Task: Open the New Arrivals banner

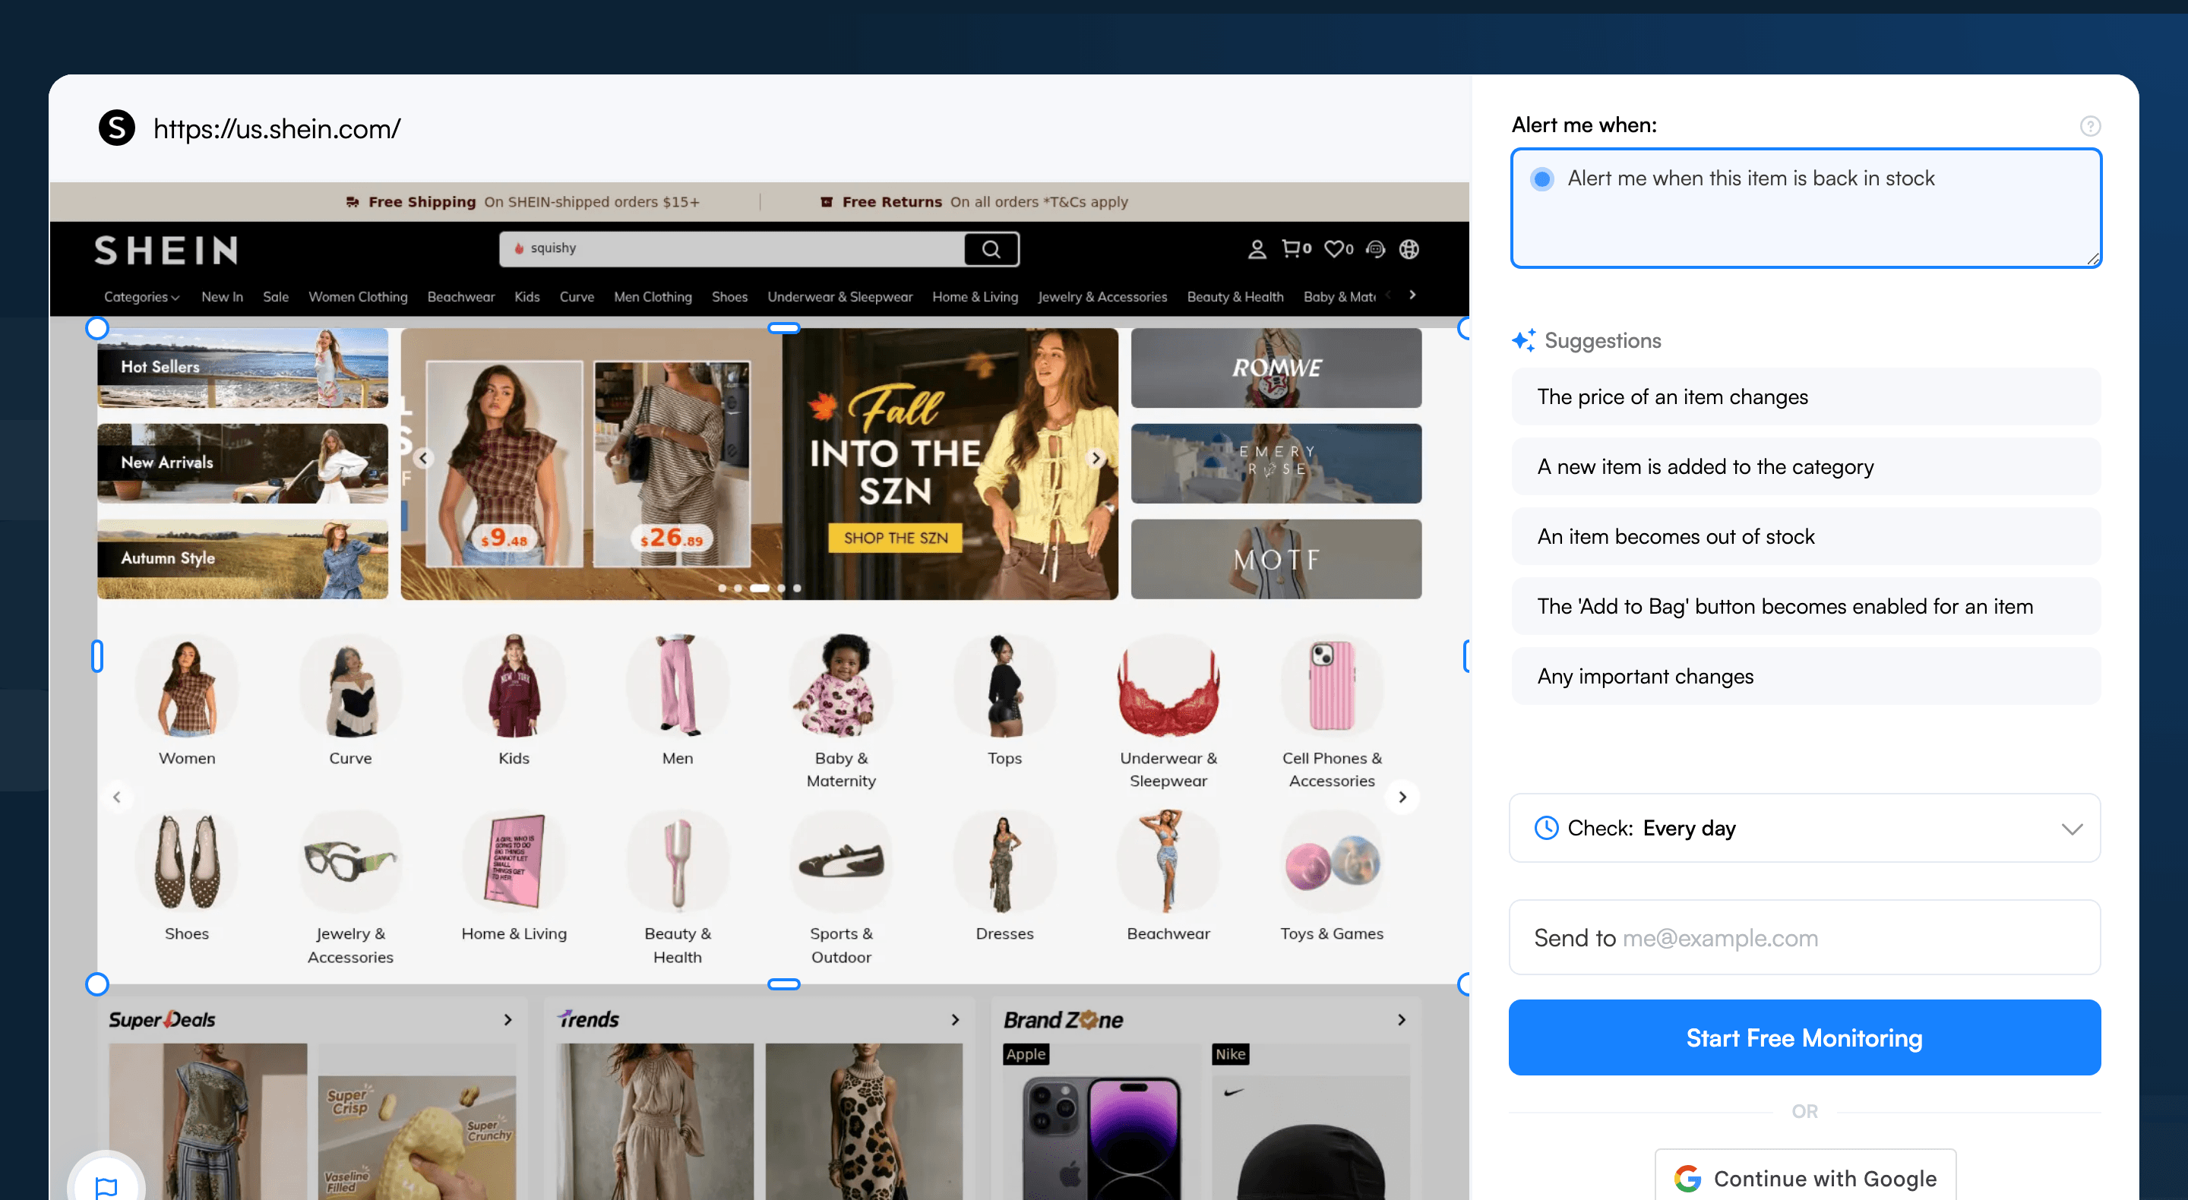Action: click(243, 464)
